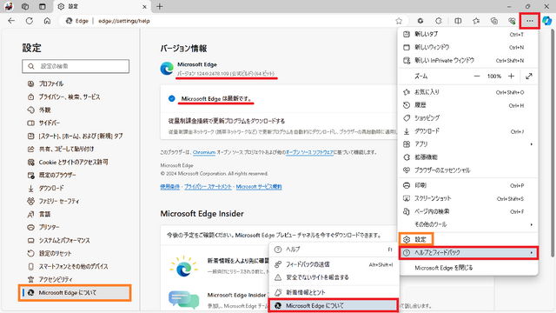Enter full screen via zoom row arrow icon
This screenshot has height=313, width=556.
click(529, 77)
